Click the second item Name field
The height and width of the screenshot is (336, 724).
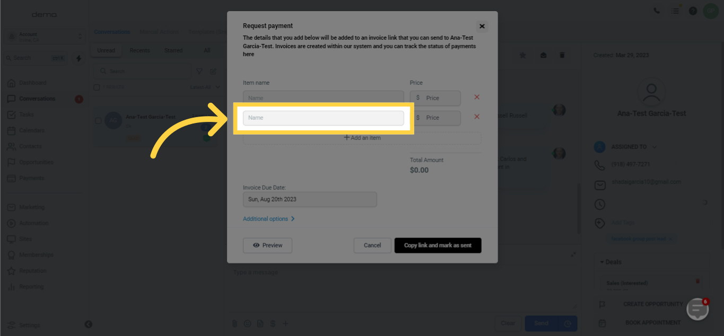click(x=324, y=118)
